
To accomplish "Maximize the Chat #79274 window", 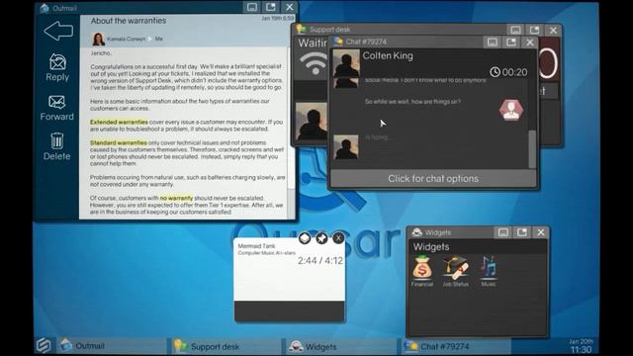I will coord(511,43).
